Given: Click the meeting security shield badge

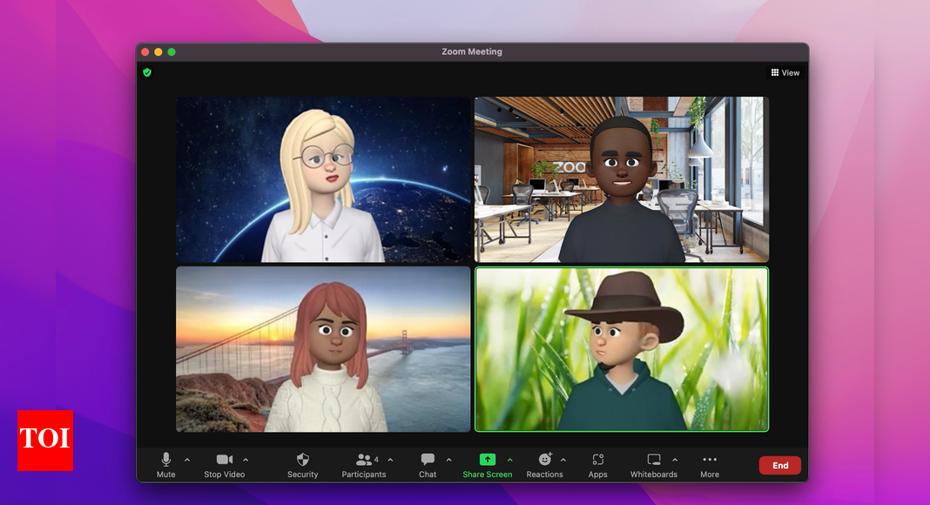Looking at the screenshot, I should (147, 72).
